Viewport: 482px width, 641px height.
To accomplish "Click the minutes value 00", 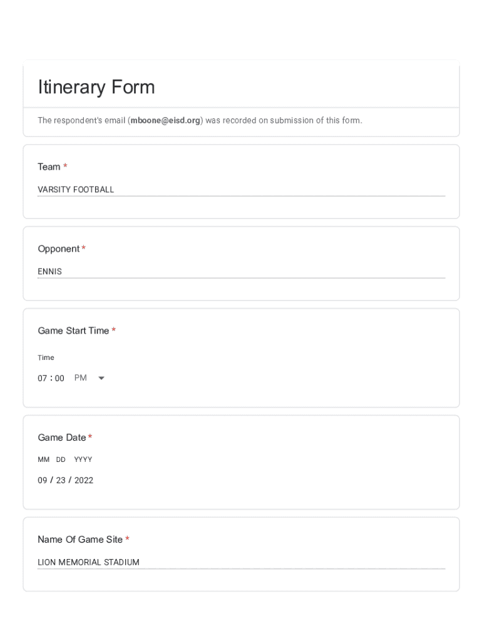I will pos(59,378).
